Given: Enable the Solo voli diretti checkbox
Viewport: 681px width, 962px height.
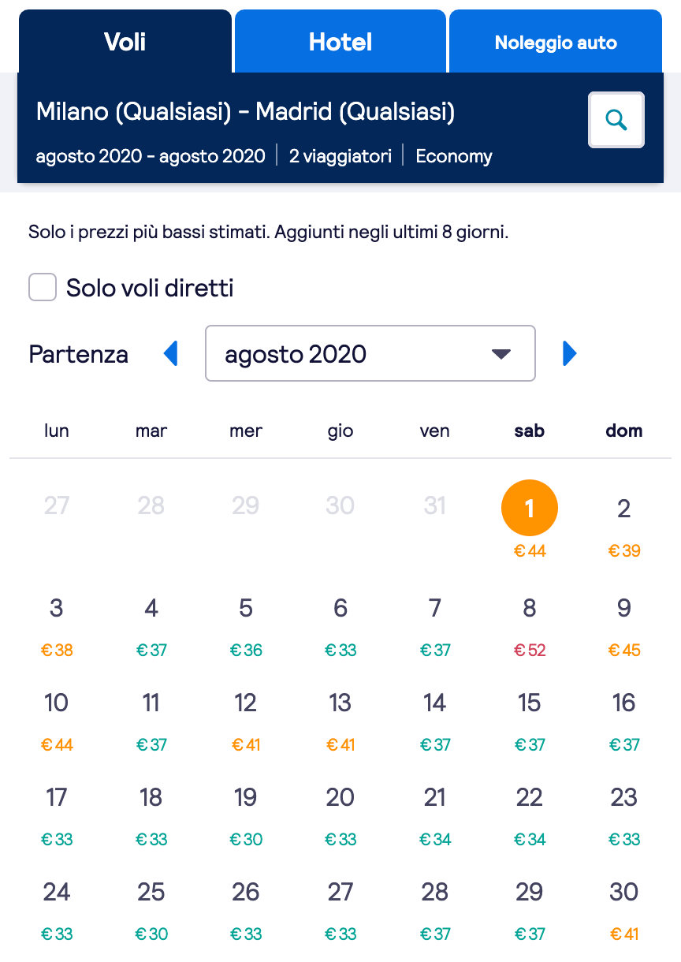Looking at the screenshot, I should pos(43,288).
